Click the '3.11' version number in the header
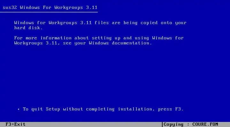 (92, 7)
